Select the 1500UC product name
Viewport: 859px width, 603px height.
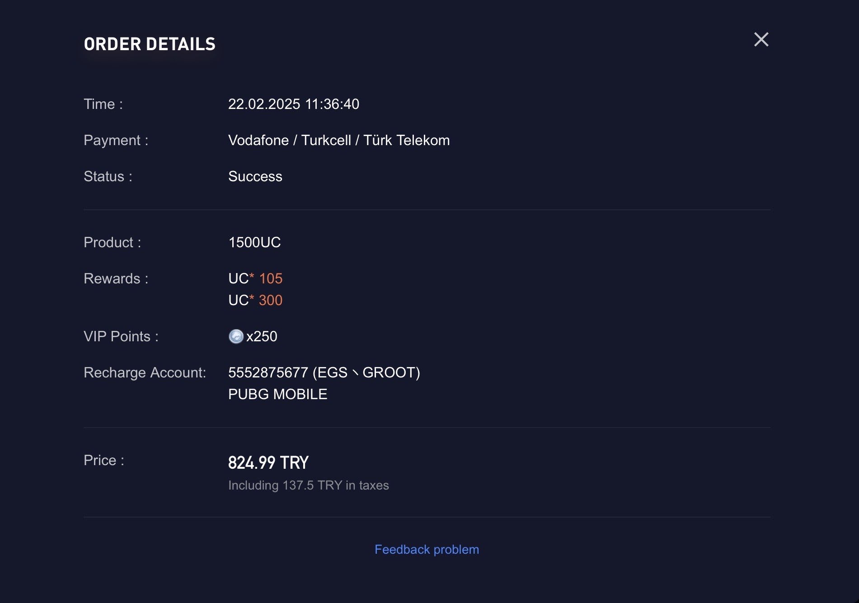pyautogui.click(x=254, y=242)
